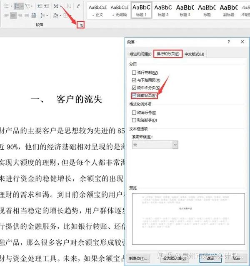Increase paragraph indent
This screenshot has height=266, width=250.
coord(47,6)
